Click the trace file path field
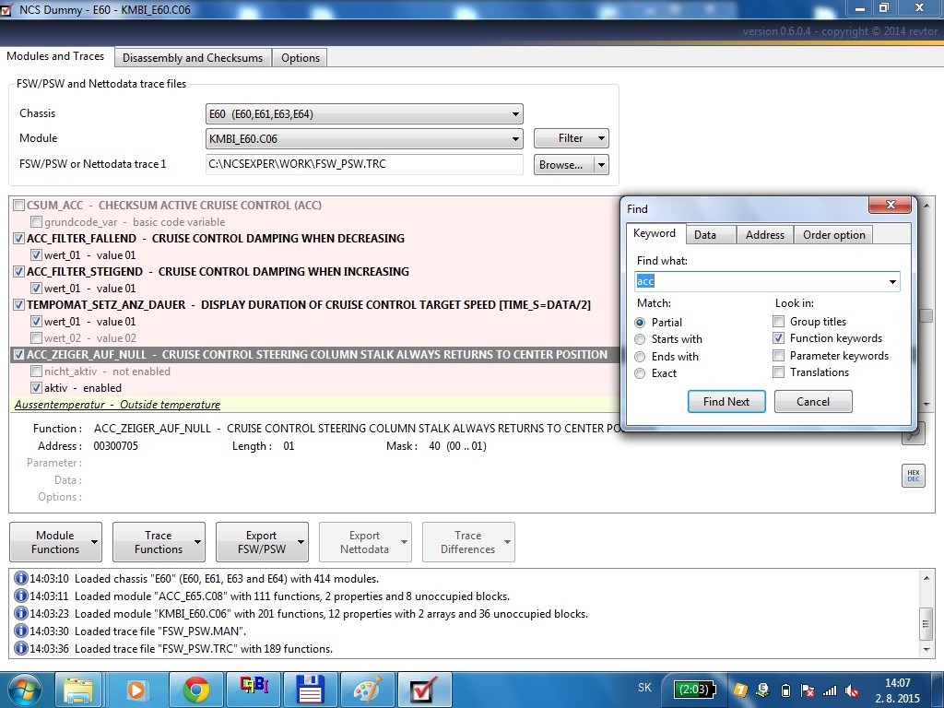 tap(364, 165)
